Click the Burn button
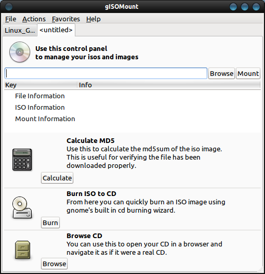This screenshot has width=265, height=274. [x=50, y=223]
